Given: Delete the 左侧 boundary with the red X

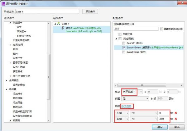Looking at the screenshot, I should 176,113.
